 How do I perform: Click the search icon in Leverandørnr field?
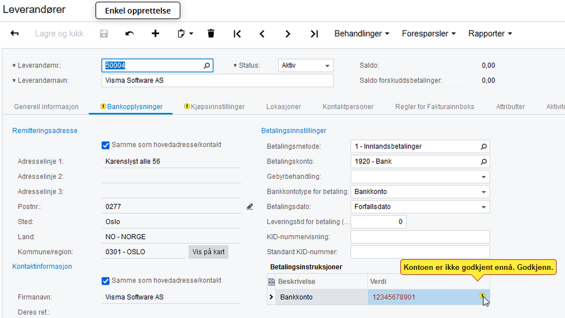point(207,66)
